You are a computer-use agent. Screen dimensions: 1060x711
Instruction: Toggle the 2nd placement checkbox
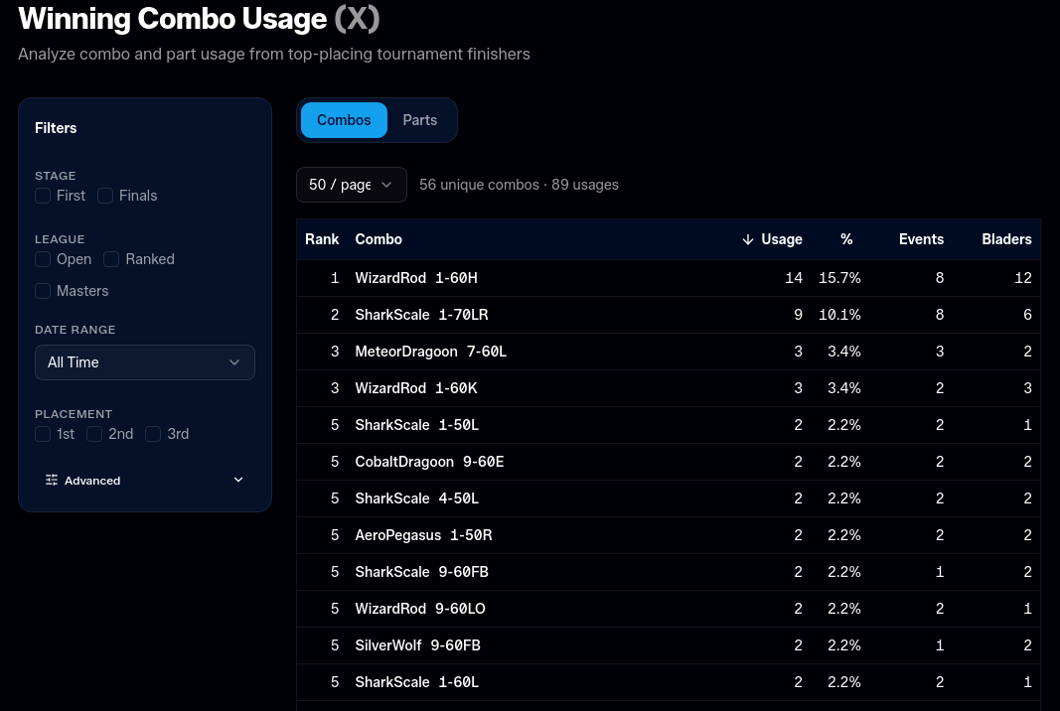pyautogui.click(x=94, y=434)
